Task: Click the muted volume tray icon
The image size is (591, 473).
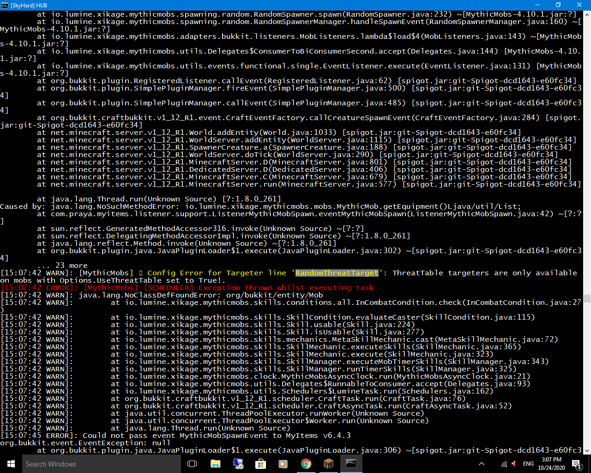Action: coord(514,464)
